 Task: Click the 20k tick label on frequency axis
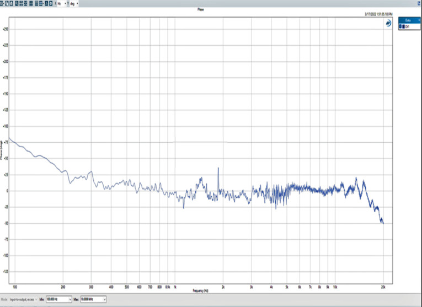coord(383,287)
